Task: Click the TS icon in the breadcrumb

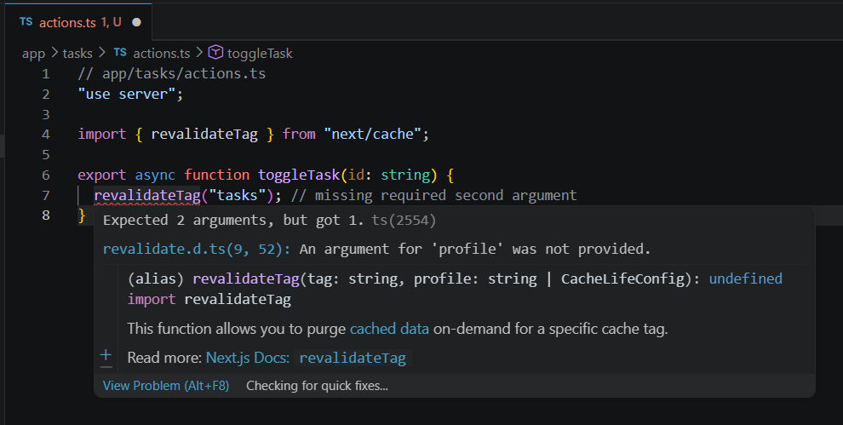Action: (x=120, y=52)
